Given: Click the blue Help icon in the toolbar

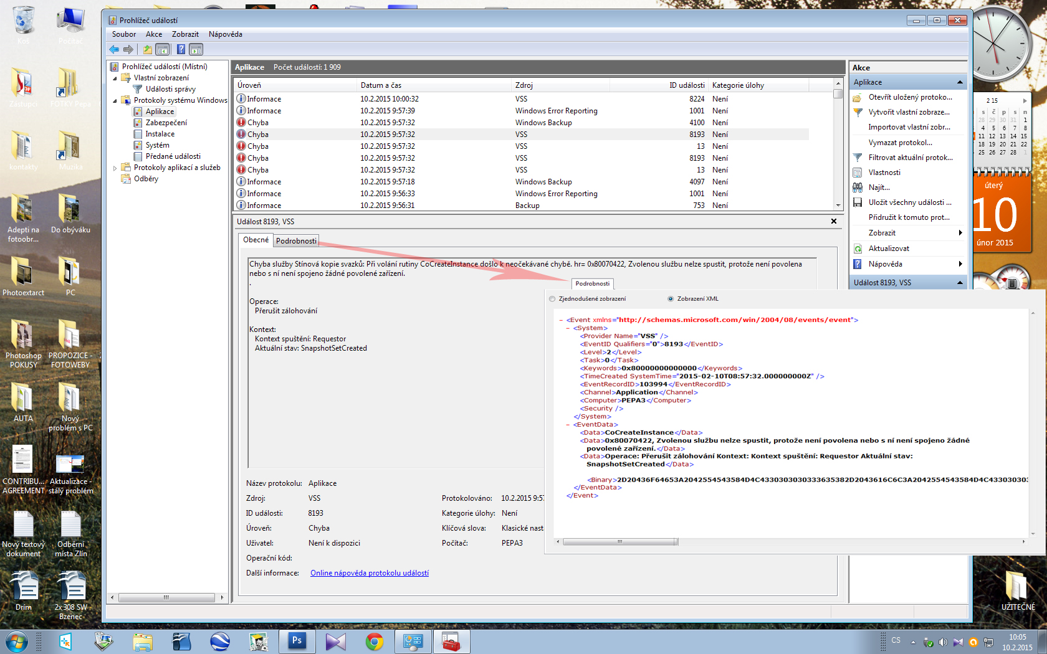Looking at the screenshot, I should point(181,49).
